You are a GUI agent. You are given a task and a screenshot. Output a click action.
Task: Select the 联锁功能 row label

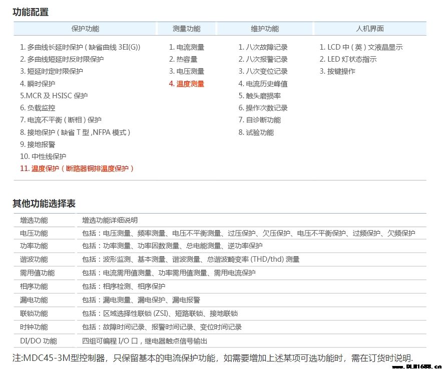click(34, 313)
